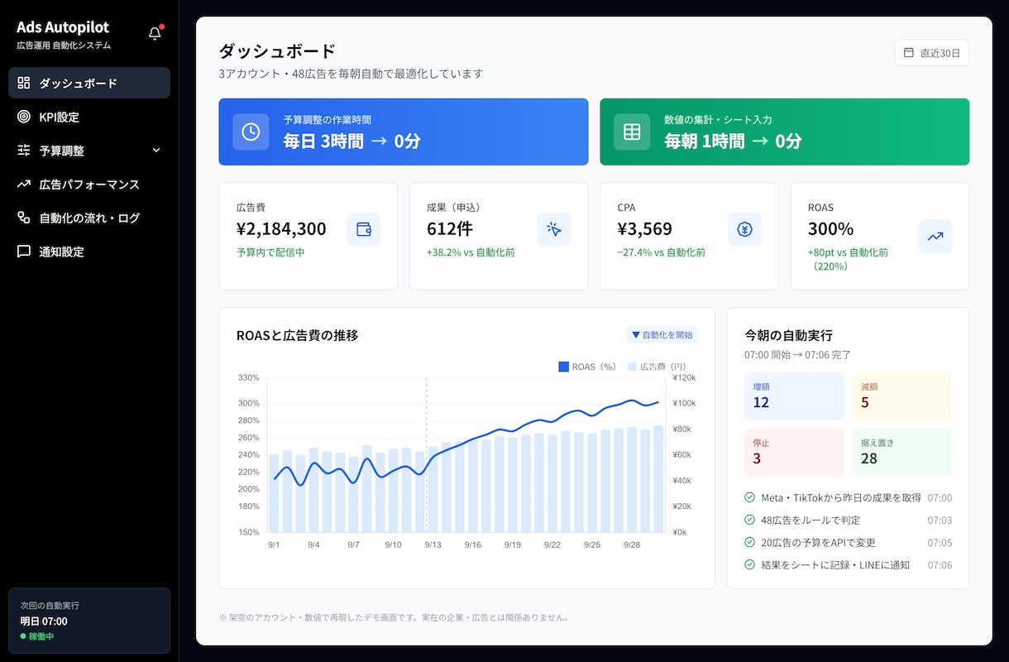Click the spreadsheet icon in green banner
The image size is (1009, 662).
pyautogui.click(x=632, y=132)
